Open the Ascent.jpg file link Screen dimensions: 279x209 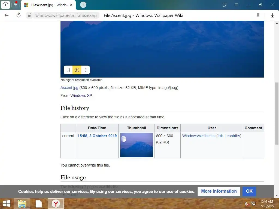69,88
